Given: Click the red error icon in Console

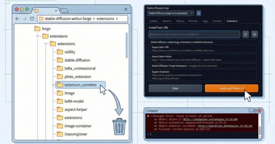Looking at the screenshot, I should (x=148, y=116).
